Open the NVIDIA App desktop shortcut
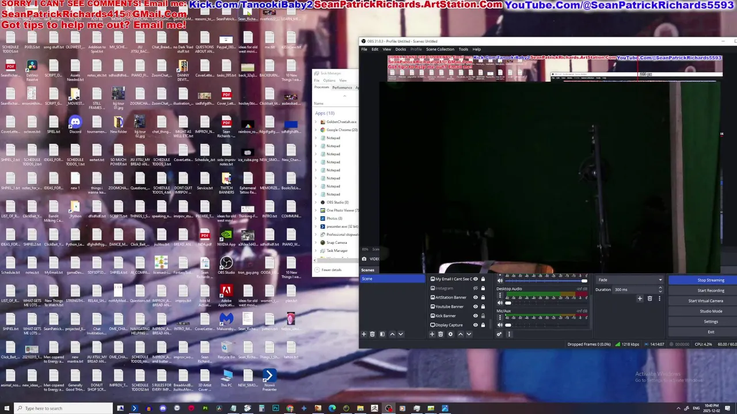This screenshot has height=414, width=737. point(226,237)
